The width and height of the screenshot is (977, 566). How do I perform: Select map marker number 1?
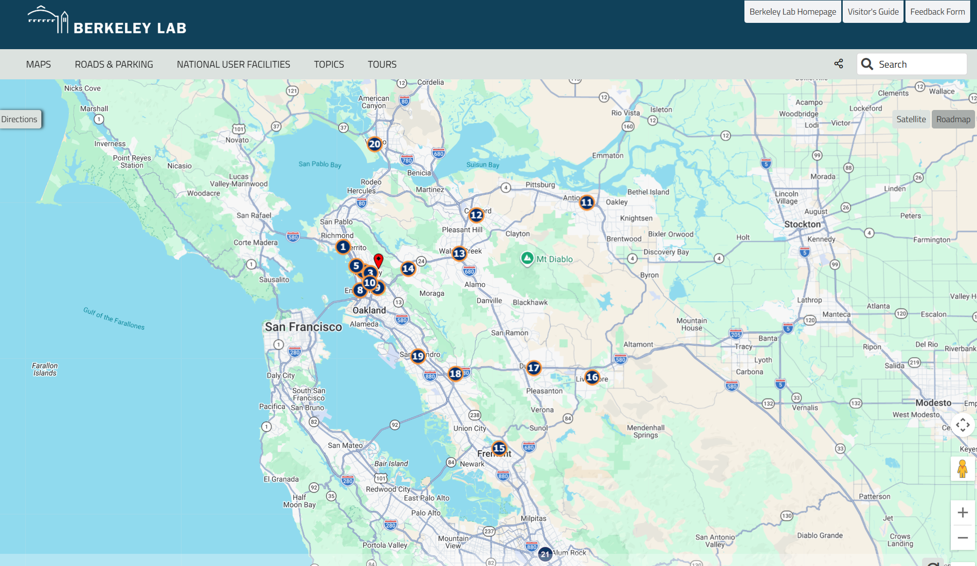tap(343, 247)
